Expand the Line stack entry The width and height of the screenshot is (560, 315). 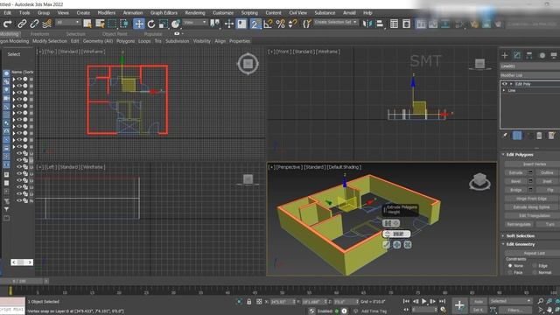[504, 90]
